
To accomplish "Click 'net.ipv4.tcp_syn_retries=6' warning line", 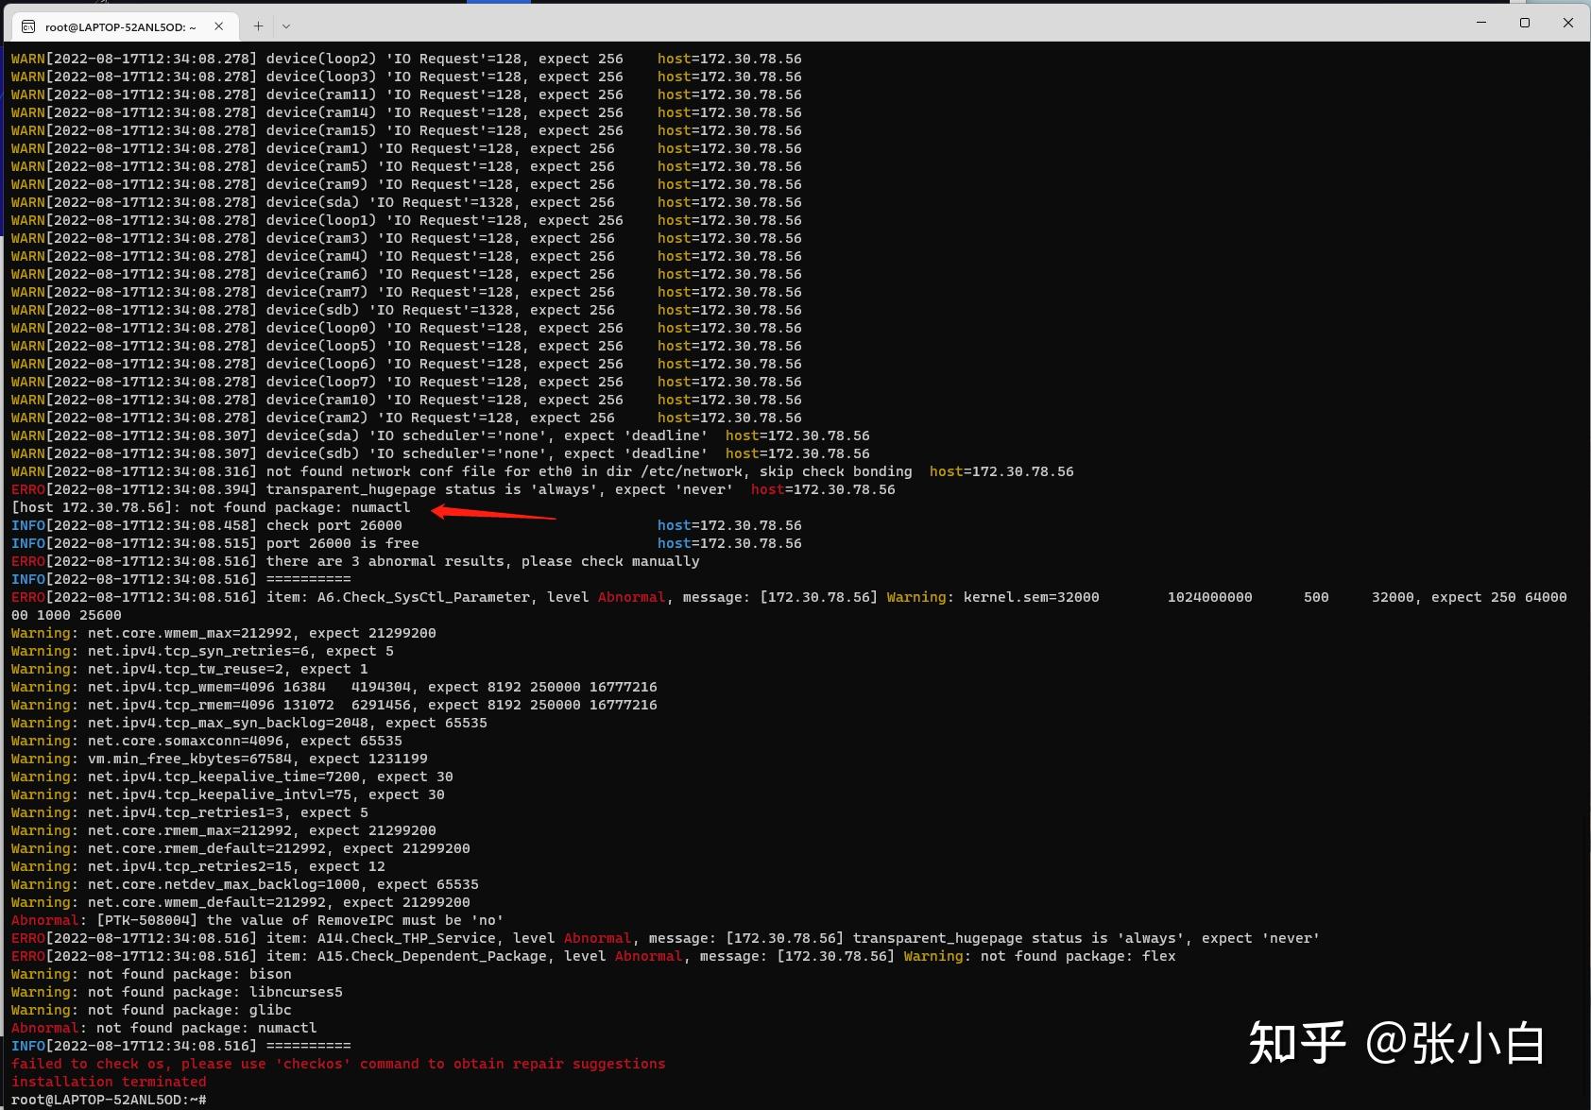I will 202,651.
